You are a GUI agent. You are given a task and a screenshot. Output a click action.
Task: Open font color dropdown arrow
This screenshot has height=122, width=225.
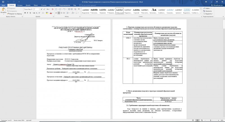[x=53, y=13]
